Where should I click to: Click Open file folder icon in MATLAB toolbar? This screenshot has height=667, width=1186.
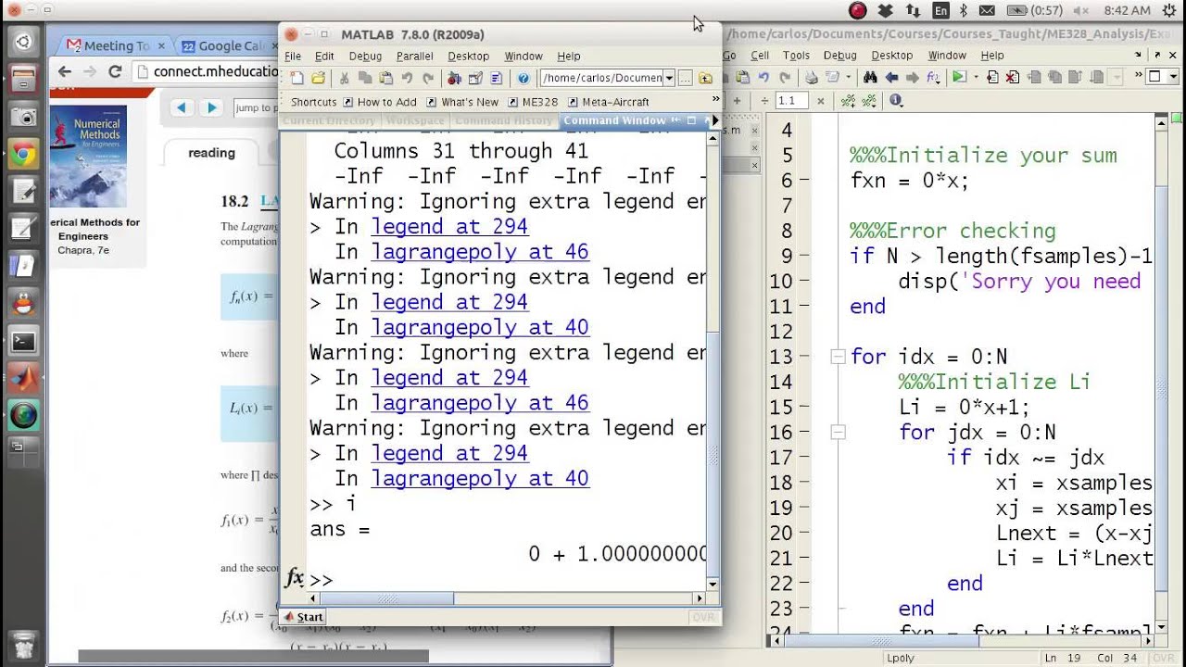318,79
